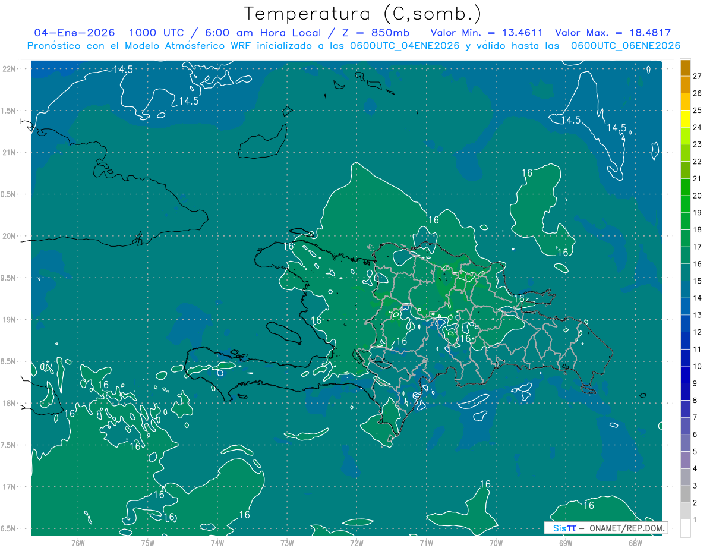The height and width of the screenshot is (551, 713).
Task: Pick the green swatch between 19 and 20
Action: [685, 204]
